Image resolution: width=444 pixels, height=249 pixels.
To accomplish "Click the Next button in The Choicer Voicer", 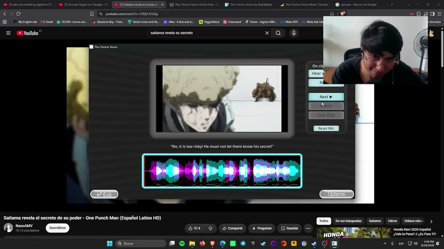I will (326, 97).
